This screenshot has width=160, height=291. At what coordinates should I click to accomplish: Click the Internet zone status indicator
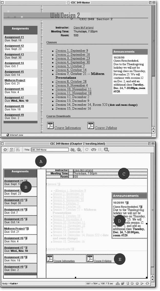(15, 135)
